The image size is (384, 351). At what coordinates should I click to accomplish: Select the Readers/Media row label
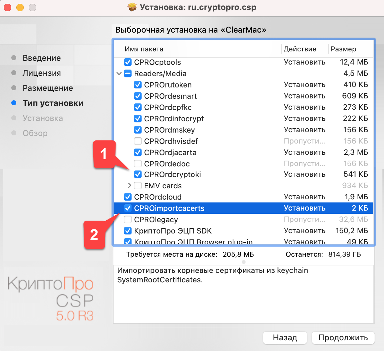[x=160, y=73]
